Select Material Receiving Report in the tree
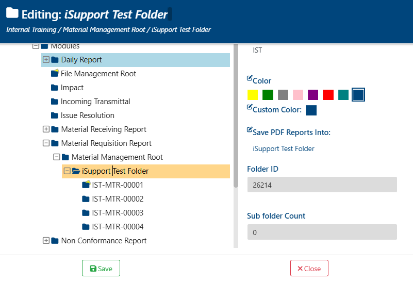The width and height of the screenshot is (413, 283). (x=104, y=129)
